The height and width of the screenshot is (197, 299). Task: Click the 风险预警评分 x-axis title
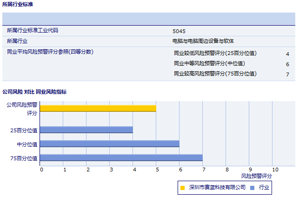click(x=257, y=177)
